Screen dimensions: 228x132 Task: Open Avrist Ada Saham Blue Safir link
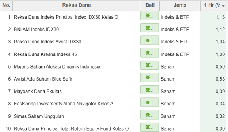click(x=43, y=79)
